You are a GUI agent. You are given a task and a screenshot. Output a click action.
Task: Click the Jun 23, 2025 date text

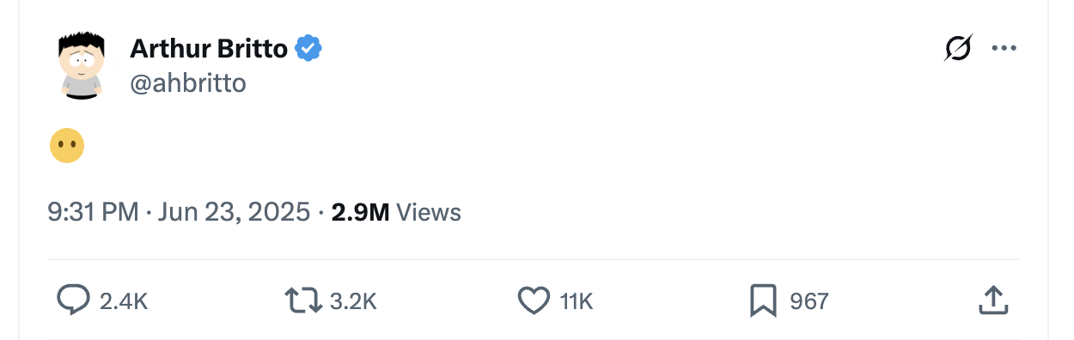[x=235, y=212]
